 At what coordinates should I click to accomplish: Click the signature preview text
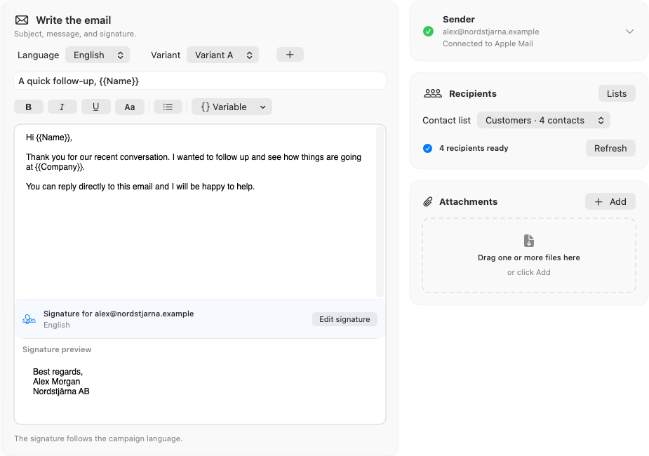coord(61,382)
